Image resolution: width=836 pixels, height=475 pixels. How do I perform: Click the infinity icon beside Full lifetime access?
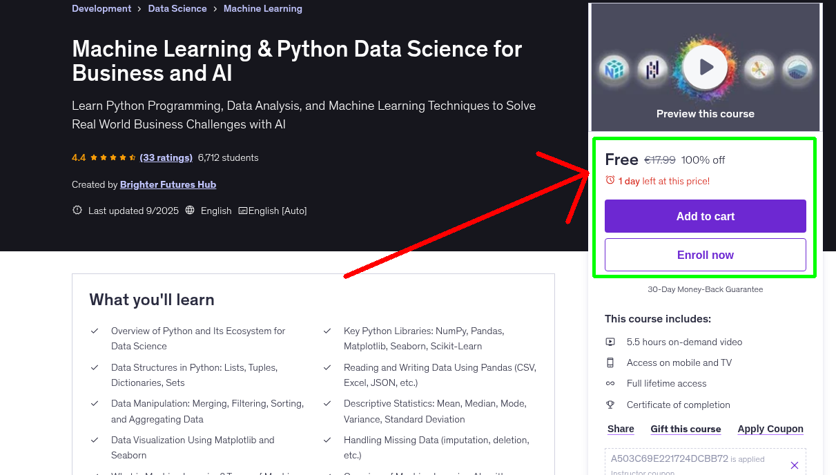point(611,383)
